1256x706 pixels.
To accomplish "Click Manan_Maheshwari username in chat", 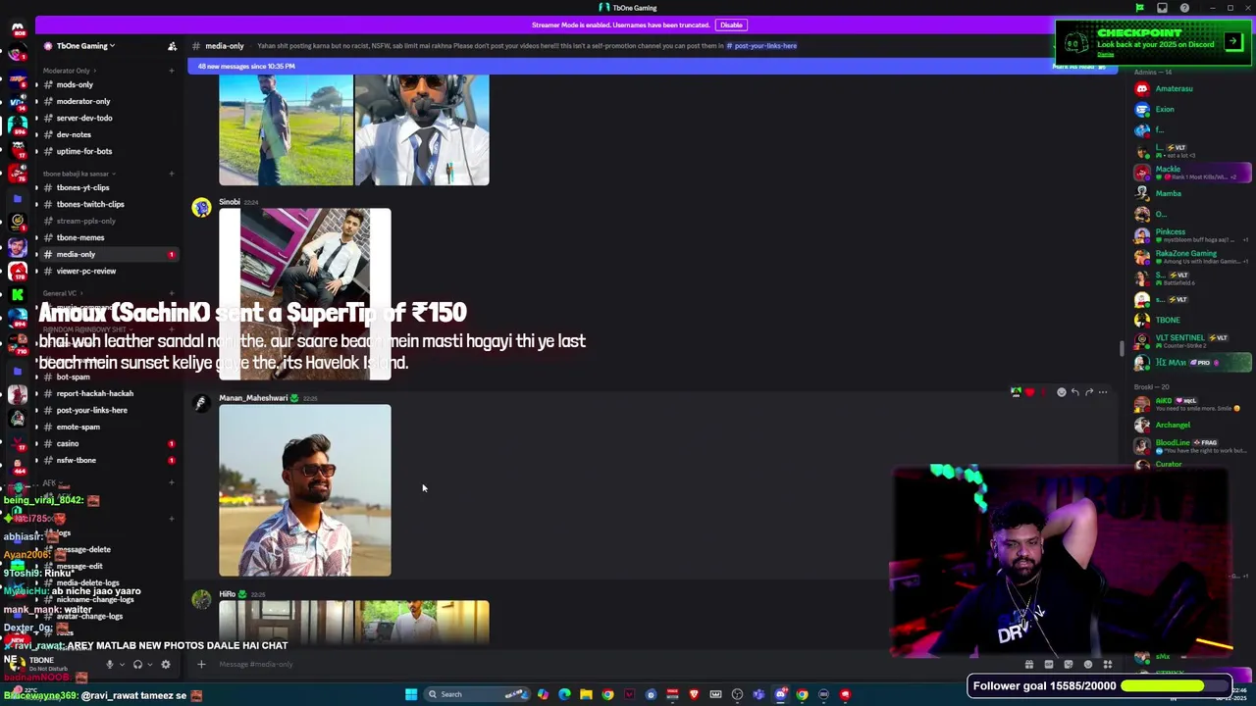I will 253,398.
